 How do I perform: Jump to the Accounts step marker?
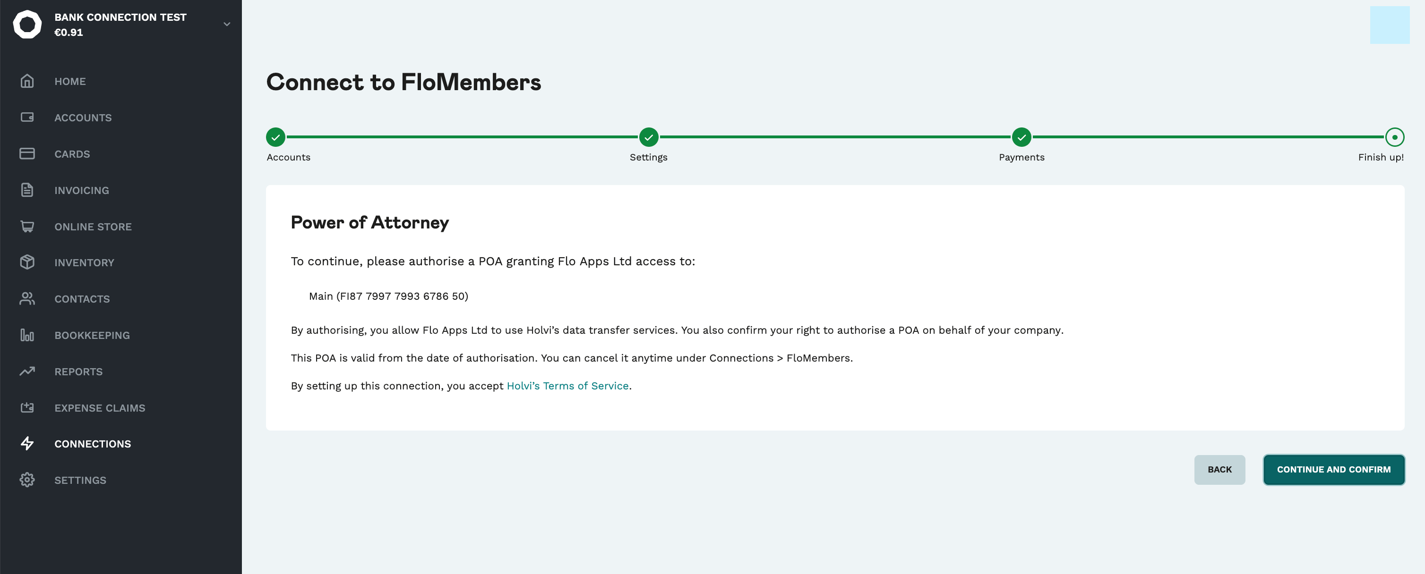click(x=275, y=137)
